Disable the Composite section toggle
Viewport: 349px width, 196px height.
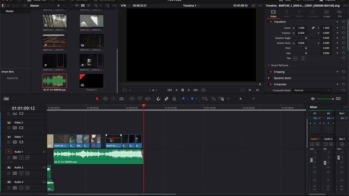[x=270, y=84]
